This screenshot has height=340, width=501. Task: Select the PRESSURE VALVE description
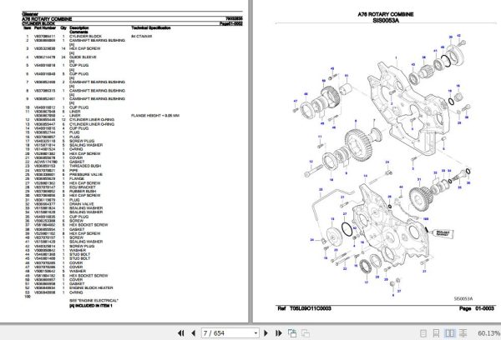click(x=86, y=175)
